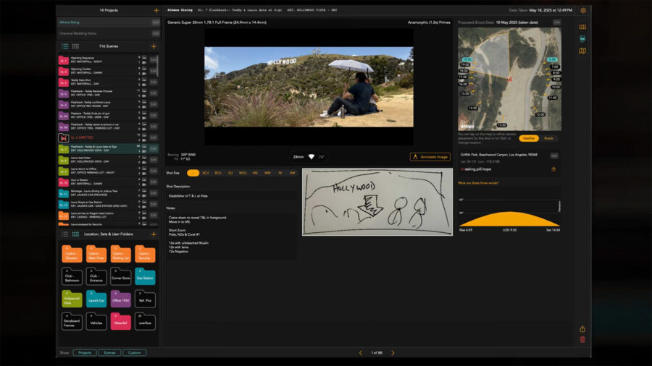Image resolution: width=652 pixels, height=366 pixels.
Task: Switch folders panel to grid view
Action: 75,234
